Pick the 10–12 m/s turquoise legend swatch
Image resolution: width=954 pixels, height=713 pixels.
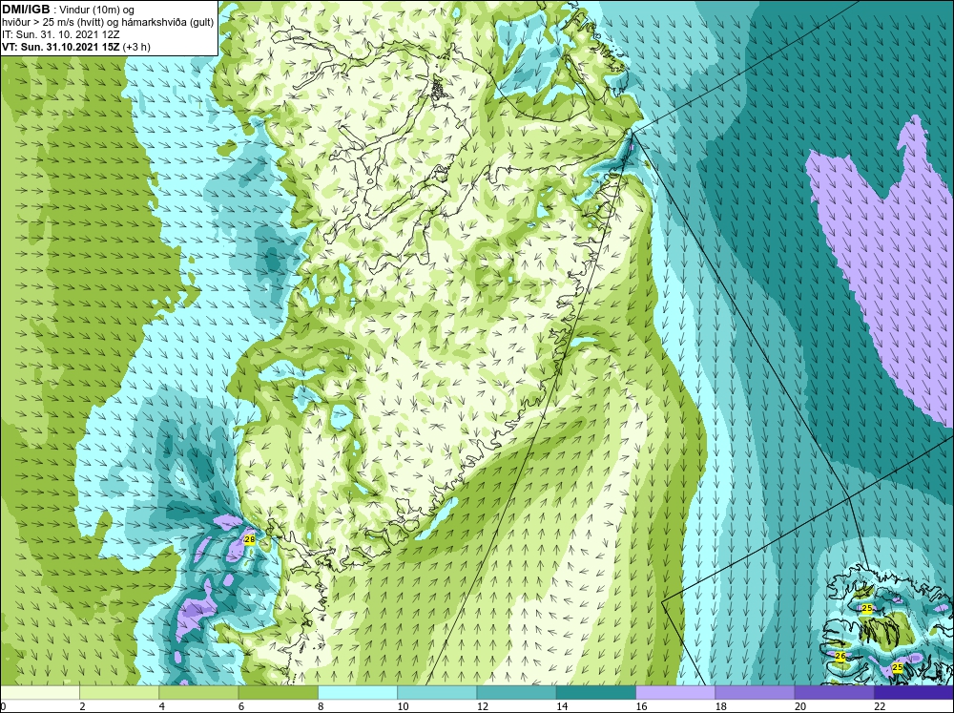pyautogui.click(x=437, y=692)
